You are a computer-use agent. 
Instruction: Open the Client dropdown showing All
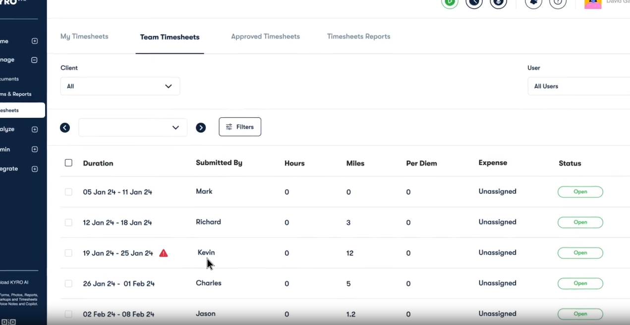120,86
